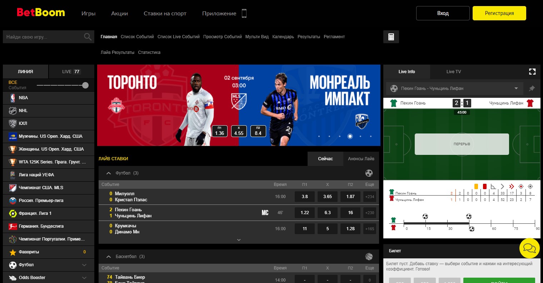Expand the Футбол sidebar category

click(x=84, y=265)
